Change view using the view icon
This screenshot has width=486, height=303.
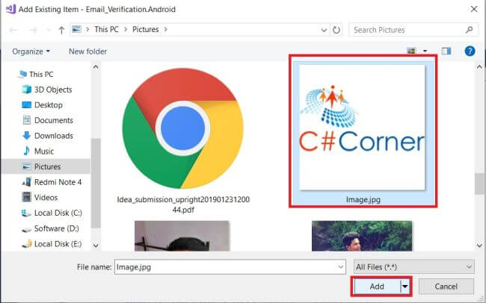coord(412,51)
